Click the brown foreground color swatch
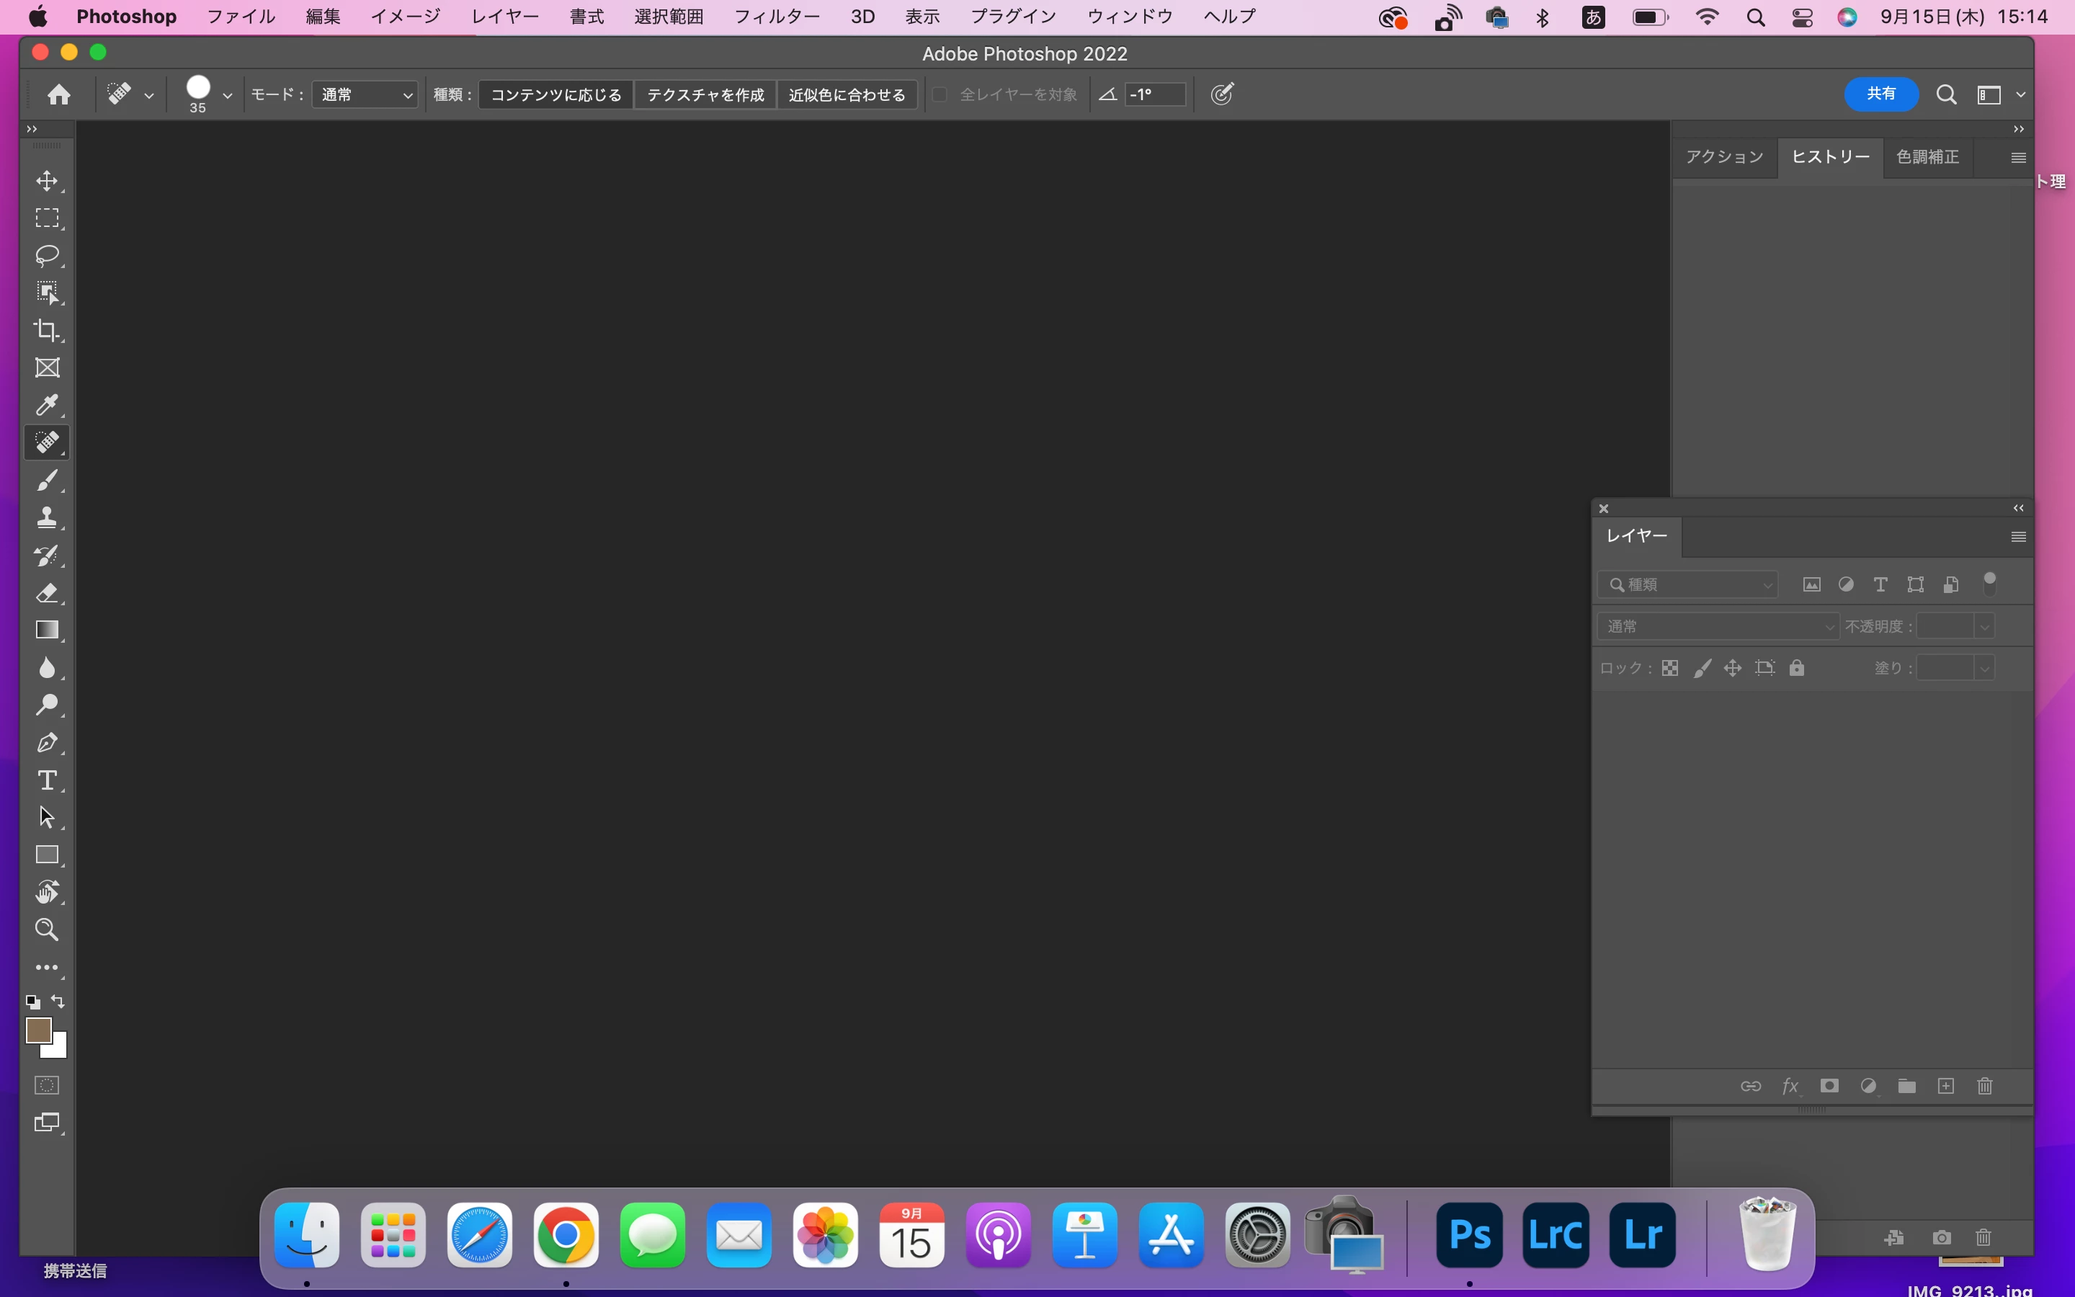Screen dimensions: 2075x1297 point(39,1030)
